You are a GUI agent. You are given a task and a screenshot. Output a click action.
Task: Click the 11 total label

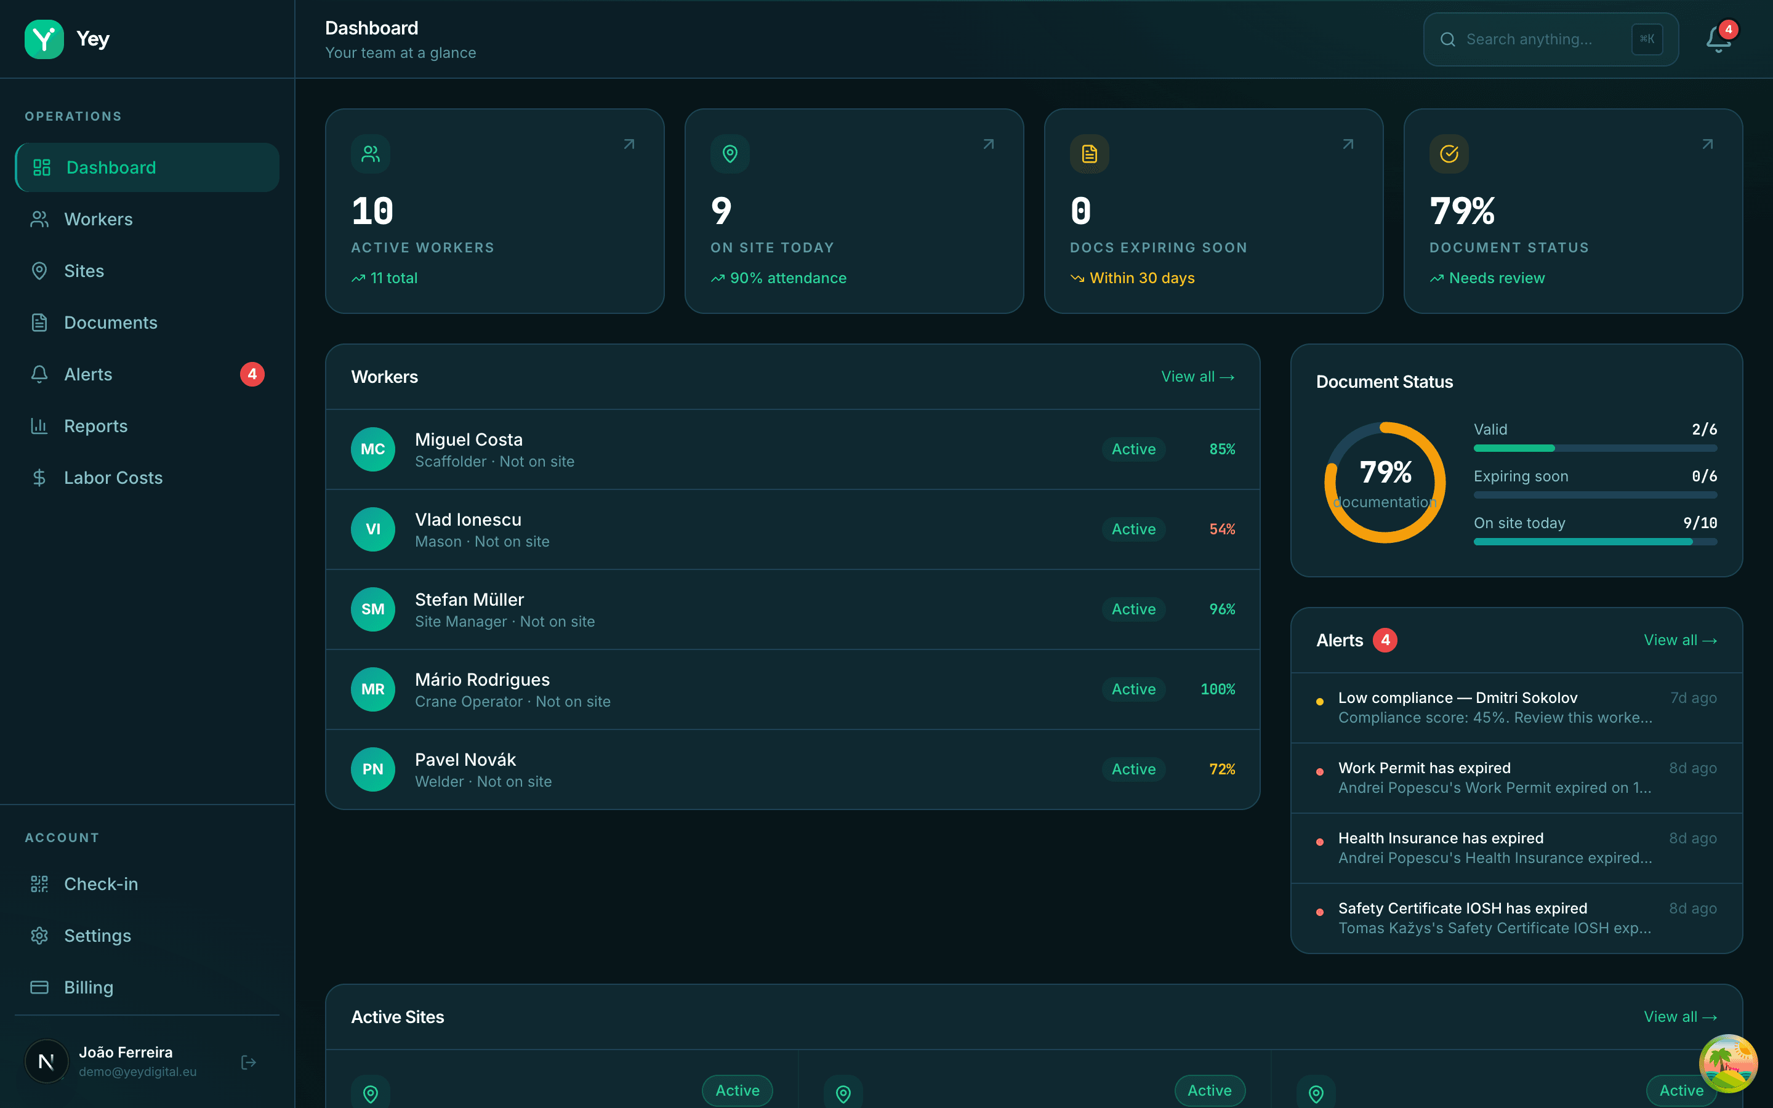tap(393, 278)
